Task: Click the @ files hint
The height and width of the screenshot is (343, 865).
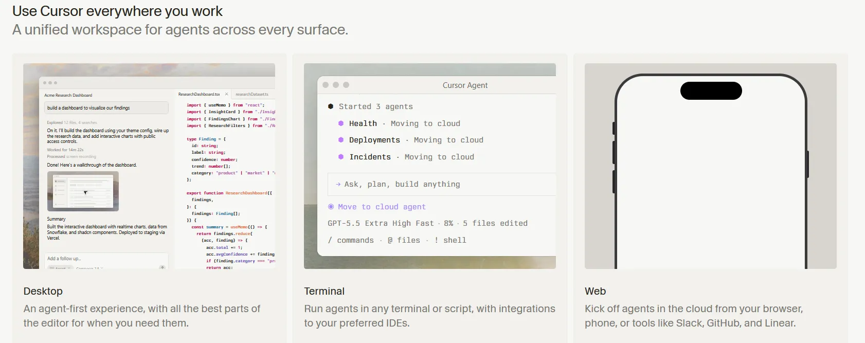Action: point(404,240)
